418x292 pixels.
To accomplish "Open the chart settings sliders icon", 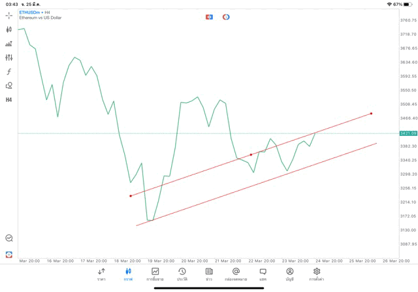I will (x=9, y=57).
